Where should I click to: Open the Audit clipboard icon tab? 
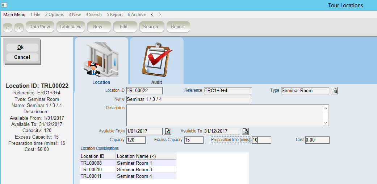click(156, 59)
